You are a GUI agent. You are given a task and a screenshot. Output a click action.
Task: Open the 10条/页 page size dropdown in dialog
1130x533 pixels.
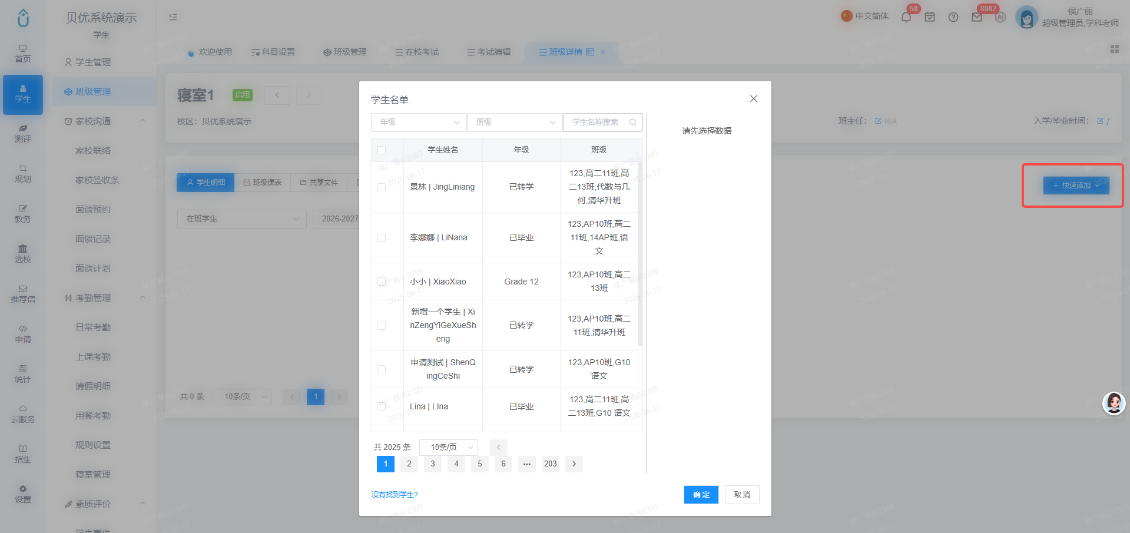click(449, 447)
